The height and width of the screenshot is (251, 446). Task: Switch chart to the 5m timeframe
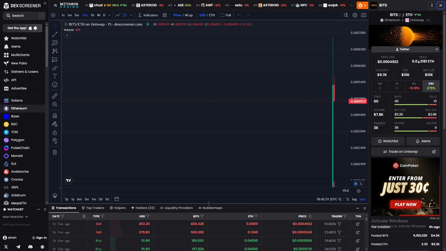pyautogui.click(x=77, y=15)
